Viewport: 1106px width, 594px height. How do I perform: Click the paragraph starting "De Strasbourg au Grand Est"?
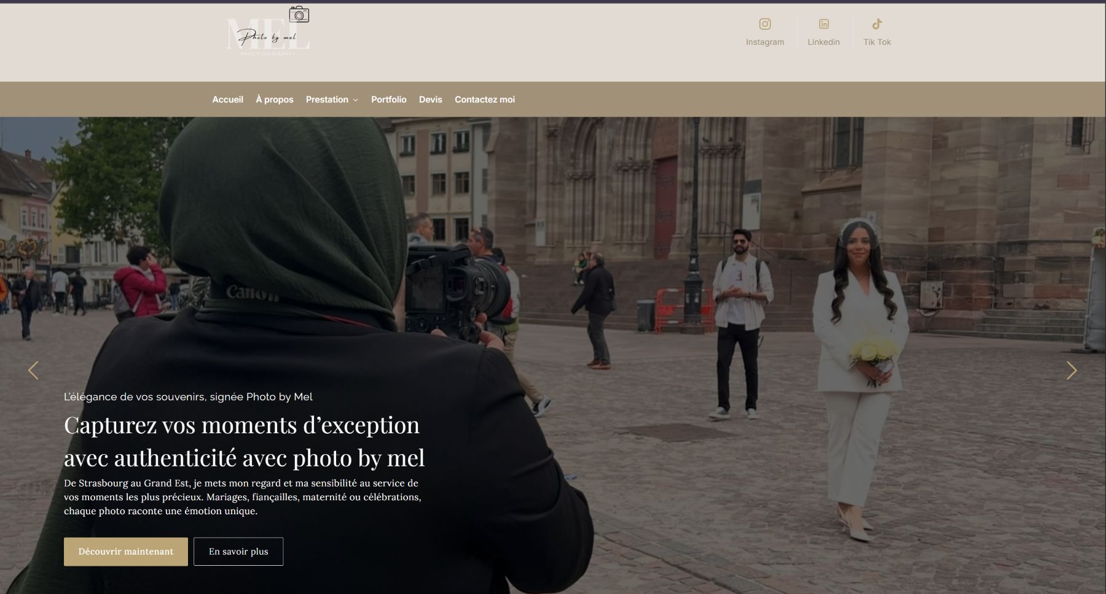(x=243, y=497)
